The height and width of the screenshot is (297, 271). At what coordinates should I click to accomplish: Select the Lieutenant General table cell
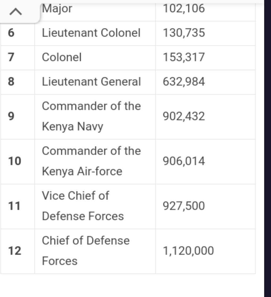(95, 82)
